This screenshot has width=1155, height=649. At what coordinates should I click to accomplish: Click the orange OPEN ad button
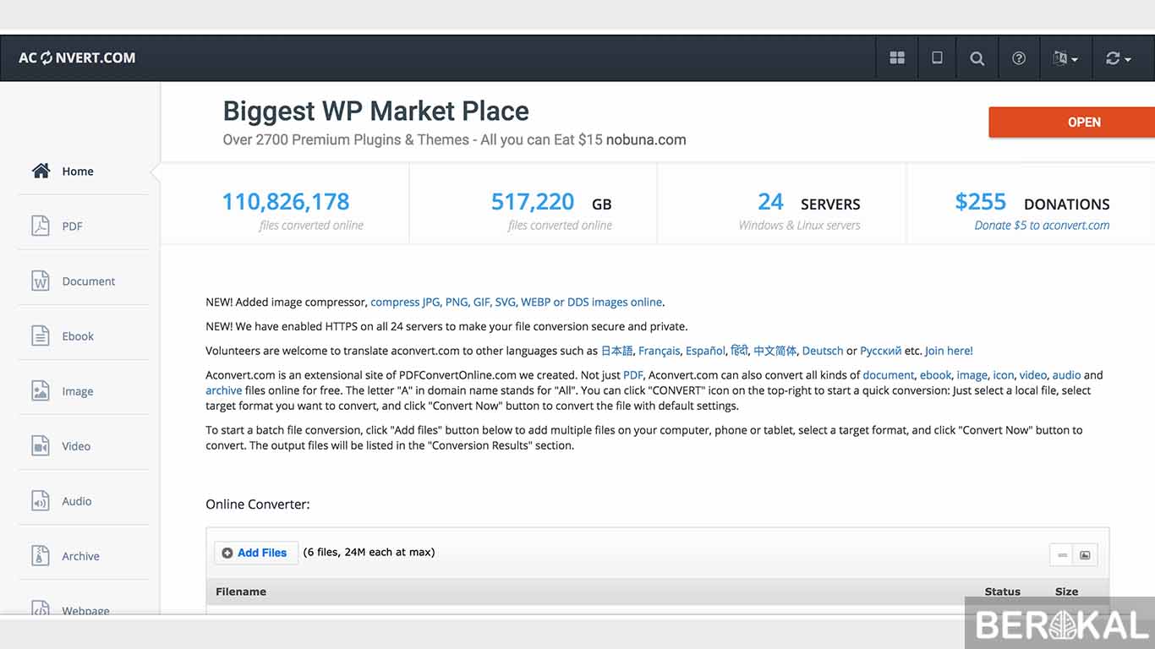(1082, 123)
